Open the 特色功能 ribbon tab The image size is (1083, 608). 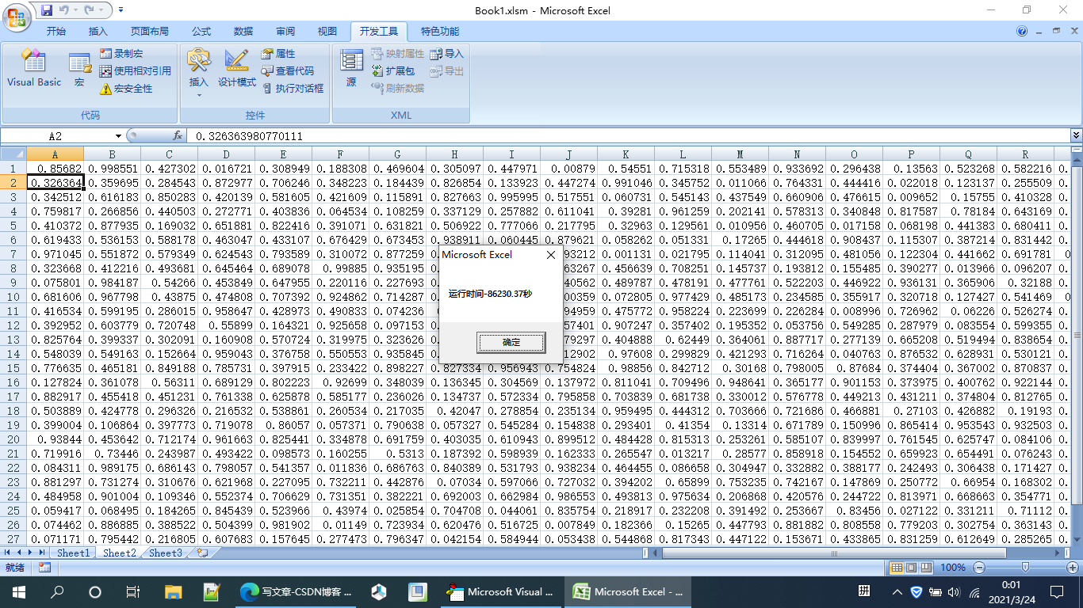(440, 32)
